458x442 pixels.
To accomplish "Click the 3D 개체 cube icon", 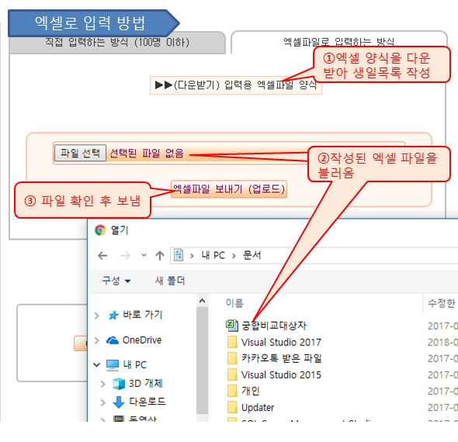I will click(119, 384).
